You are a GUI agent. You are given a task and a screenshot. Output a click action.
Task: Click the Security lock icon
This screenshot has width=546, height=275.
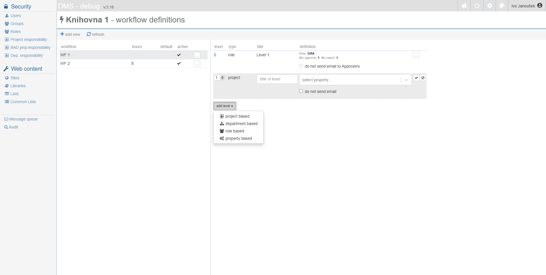pyautogui.click(x=6, y=6)
